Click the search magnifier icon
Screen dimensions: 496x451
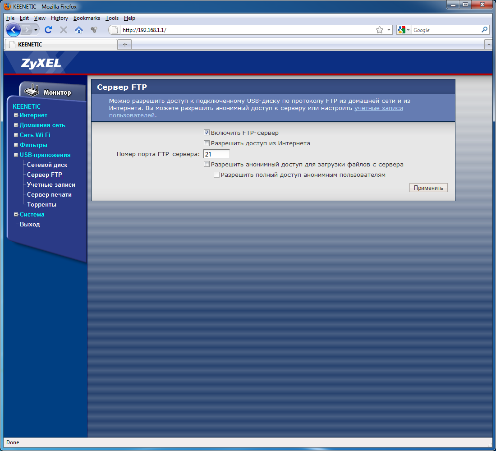point(484,30)
